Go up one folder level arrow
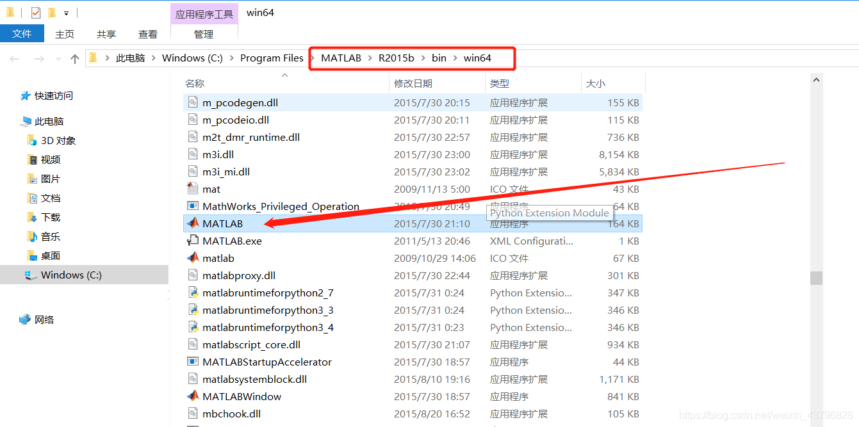Screen dimensions: 859x427 coord(75,59)
